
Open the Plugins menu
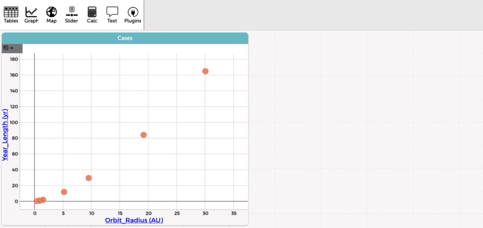(132, 15)
